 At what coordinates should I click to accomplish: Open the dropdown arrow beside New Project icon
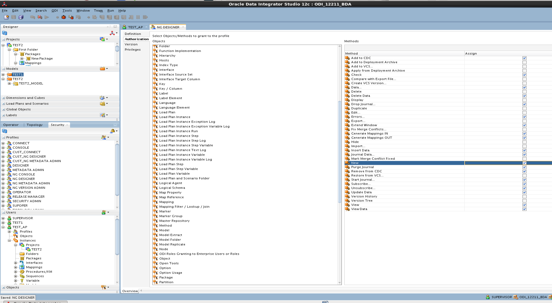(107, 39)
